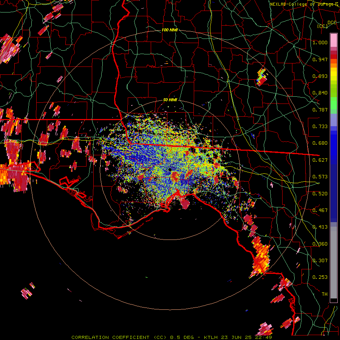
Task: Click the 0.680 scale label
Action: point(320,143)
